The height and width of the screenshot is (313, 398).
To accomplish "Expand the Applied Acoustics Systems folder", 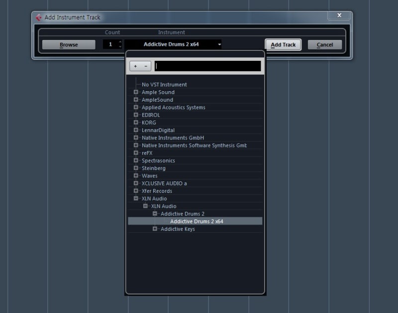I will (136, 107).
